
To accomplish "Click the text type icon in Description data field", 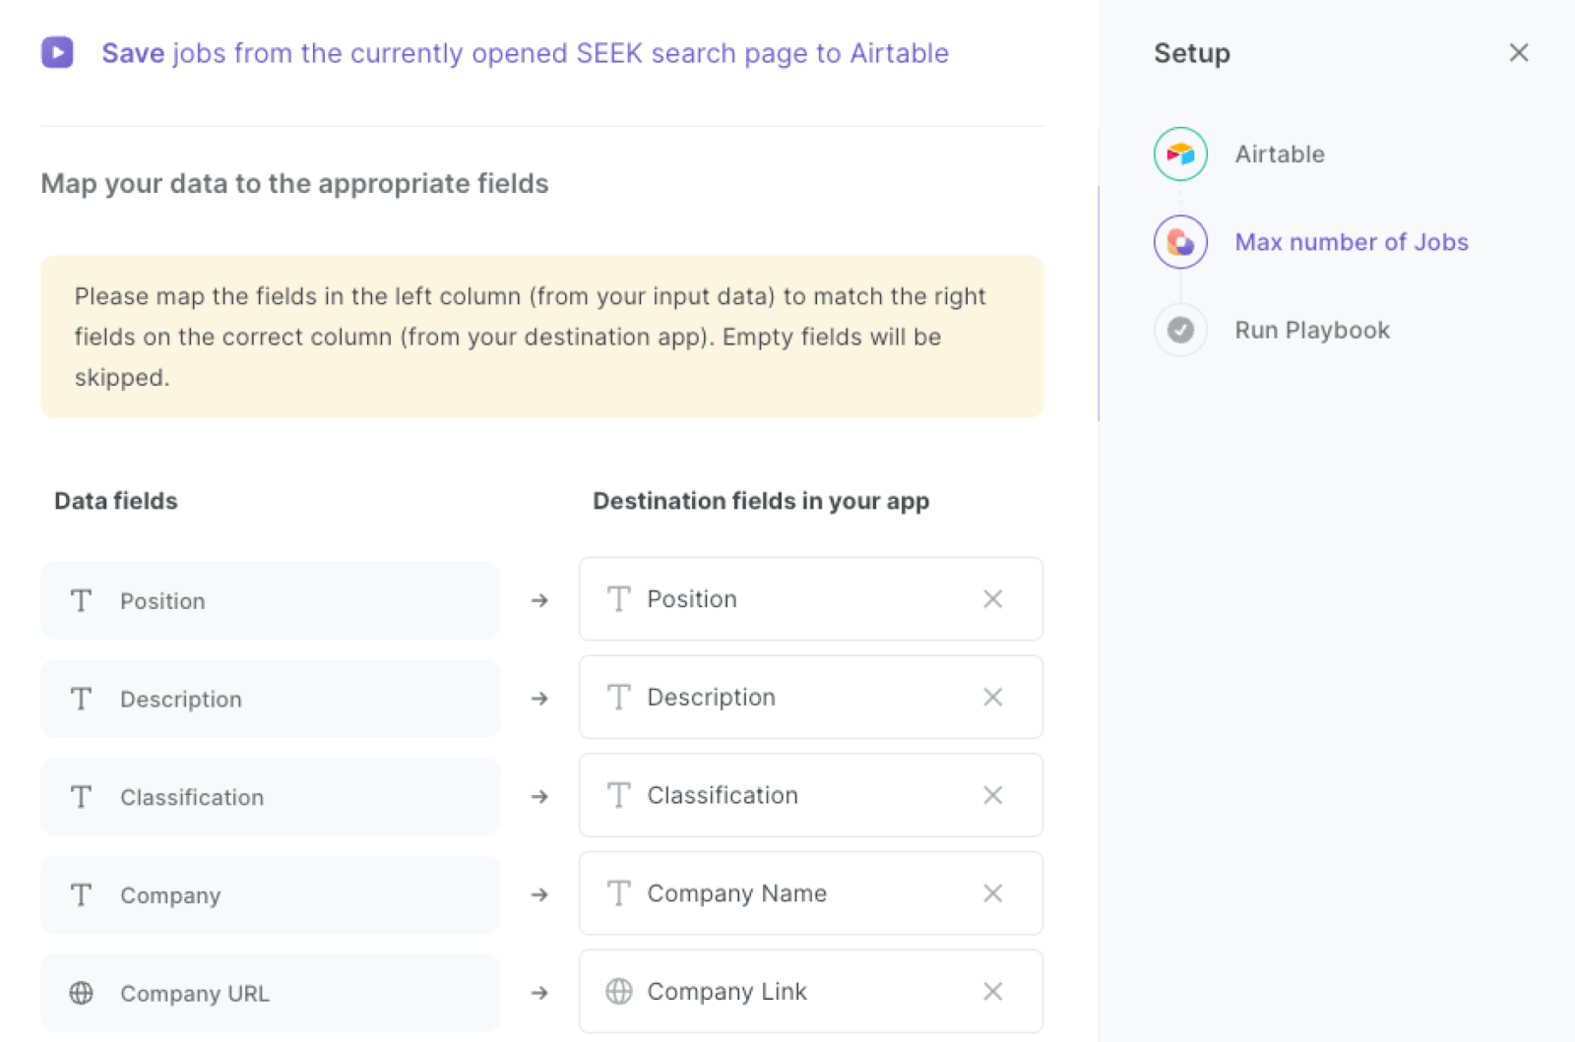I will coord(82,699).
